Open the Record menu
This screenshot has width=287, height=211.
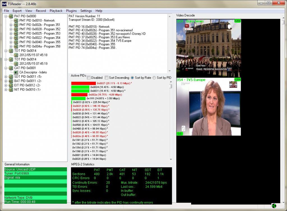pos(41,11)
